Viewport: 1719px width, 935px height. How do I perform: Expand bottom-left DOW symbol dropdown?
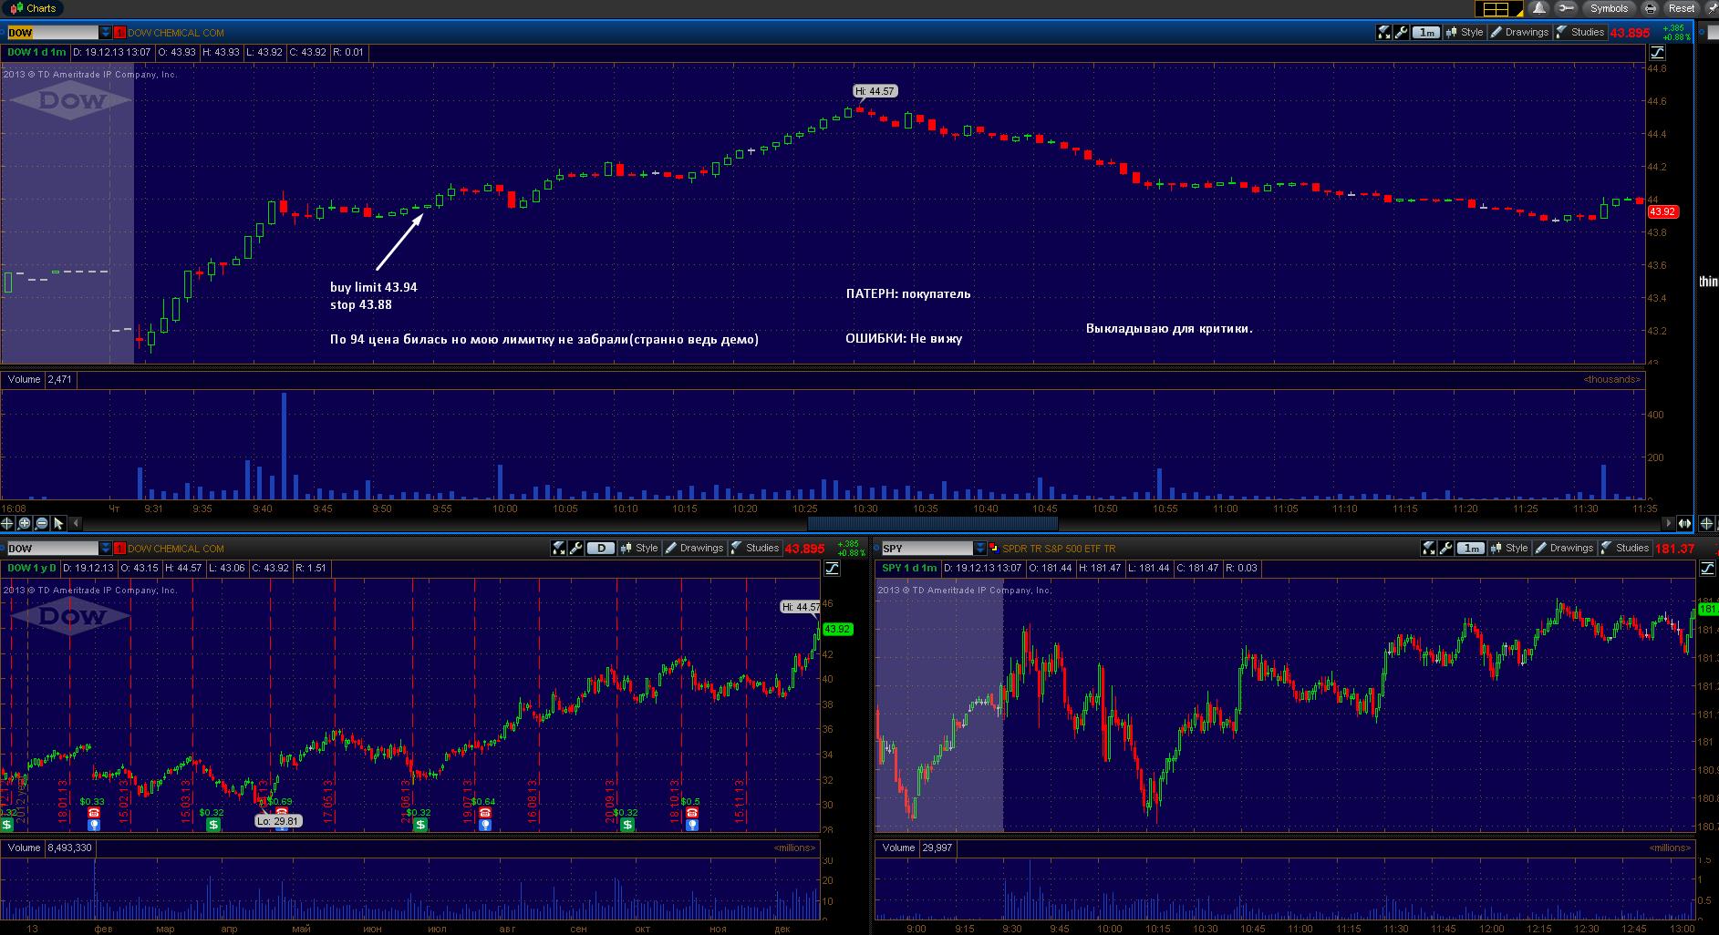pyautogui.click(x=106, y=549)
